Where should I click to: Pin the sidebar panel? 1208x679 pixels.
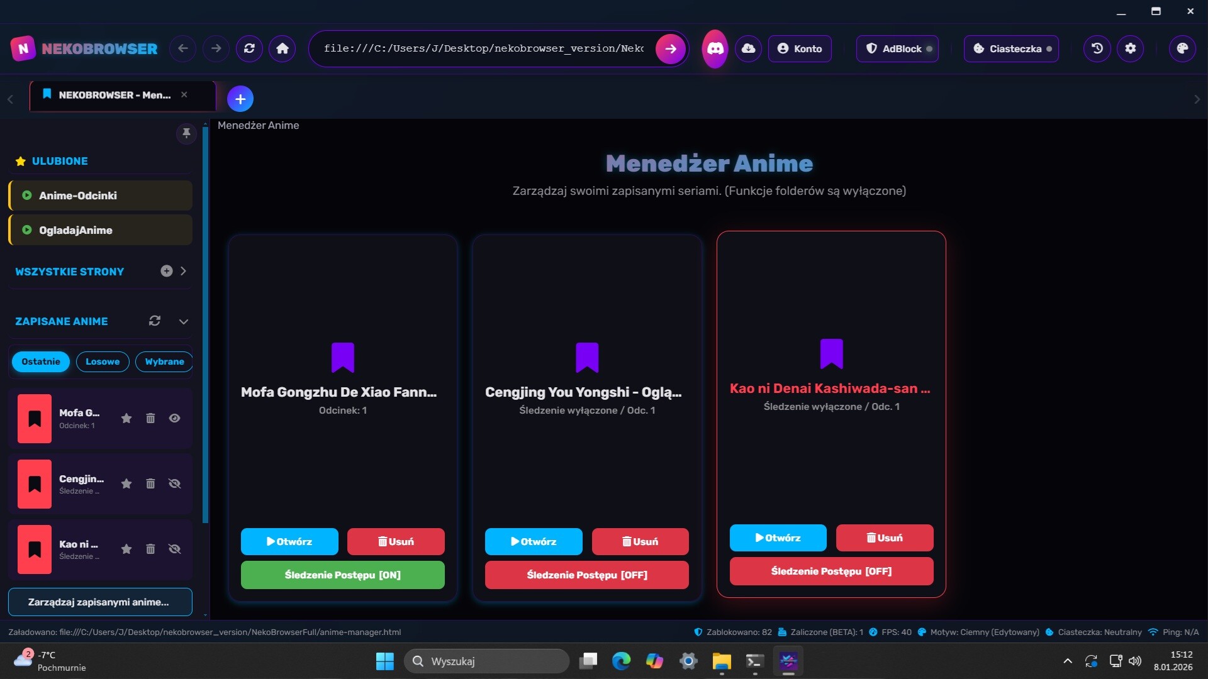[x=186, y=133]
